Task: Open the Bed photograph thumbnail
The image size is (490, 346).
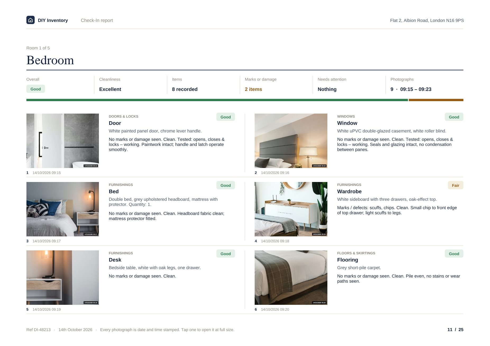Action: click(63, 209)
